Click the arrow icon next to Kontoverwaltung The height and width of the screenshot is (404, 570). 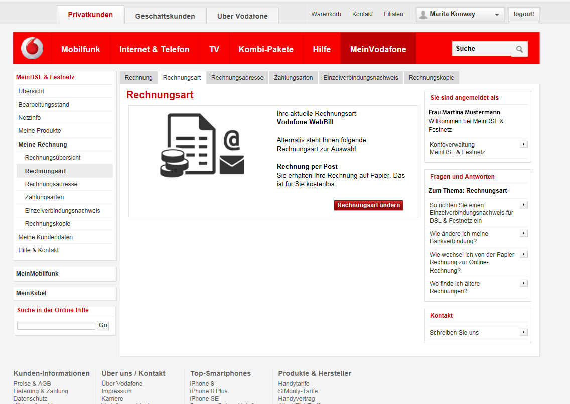coord(523,144)
